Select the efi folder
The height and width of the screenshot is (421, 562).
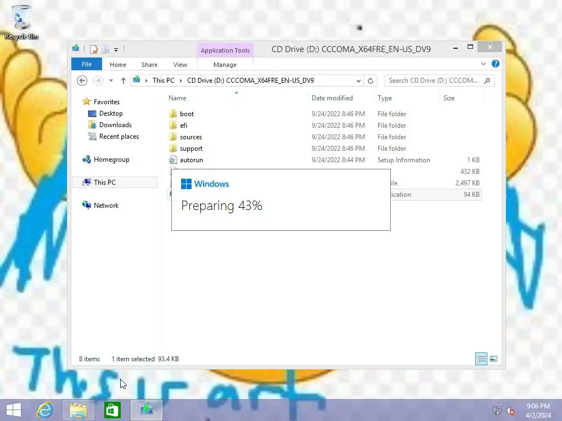coord(183,126)
